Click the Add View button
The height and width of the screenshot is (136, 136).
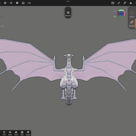point(68,14)
